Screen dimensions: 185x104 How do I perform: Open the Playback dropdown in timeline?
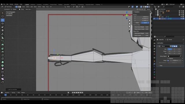tap(8, 92)
